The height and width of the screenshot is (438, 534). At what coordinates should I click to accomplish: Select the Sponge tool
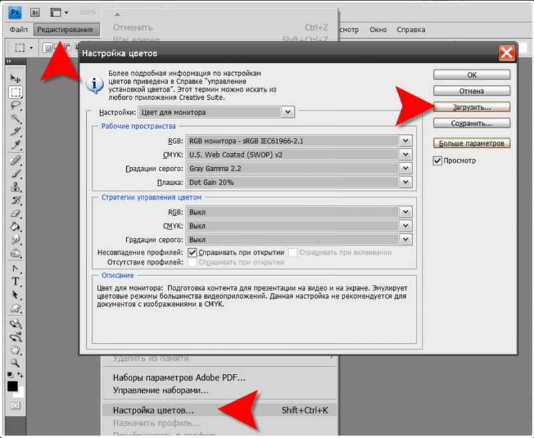pyautogui.click(x=15, y=253)
